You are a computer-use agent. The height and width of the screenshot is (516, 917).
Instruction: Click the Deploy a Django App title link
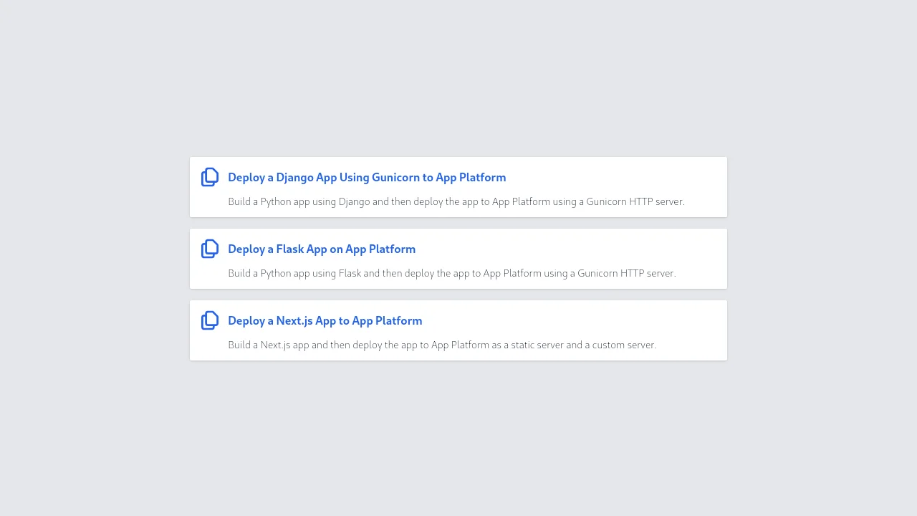pos(367,177)
